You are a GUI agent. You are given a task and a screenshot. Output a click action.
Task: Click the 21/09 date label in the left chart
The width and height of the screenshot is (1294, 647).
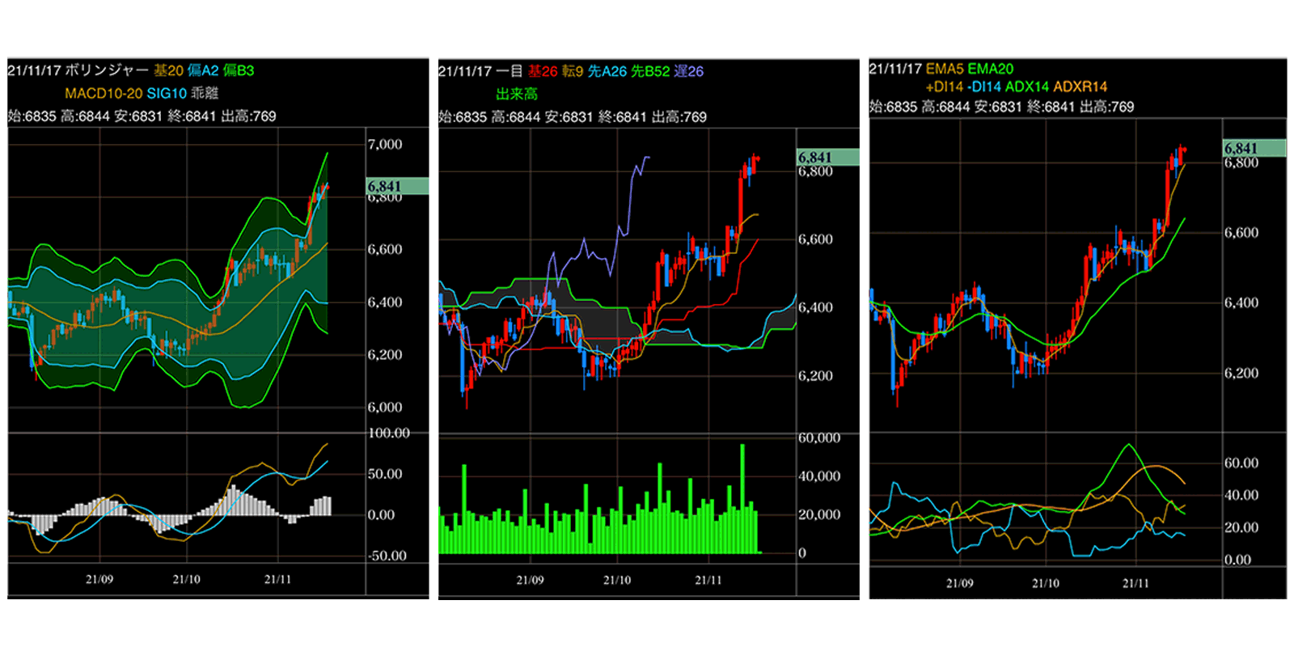point(99,580)
